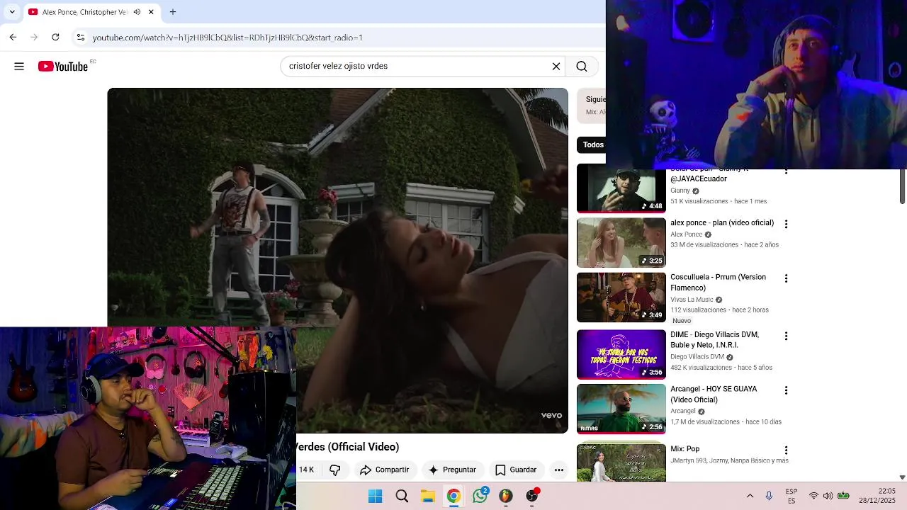Open title Arcangel - HOY SE GUAYA
The image size is (907, 510).
[714, 395]
